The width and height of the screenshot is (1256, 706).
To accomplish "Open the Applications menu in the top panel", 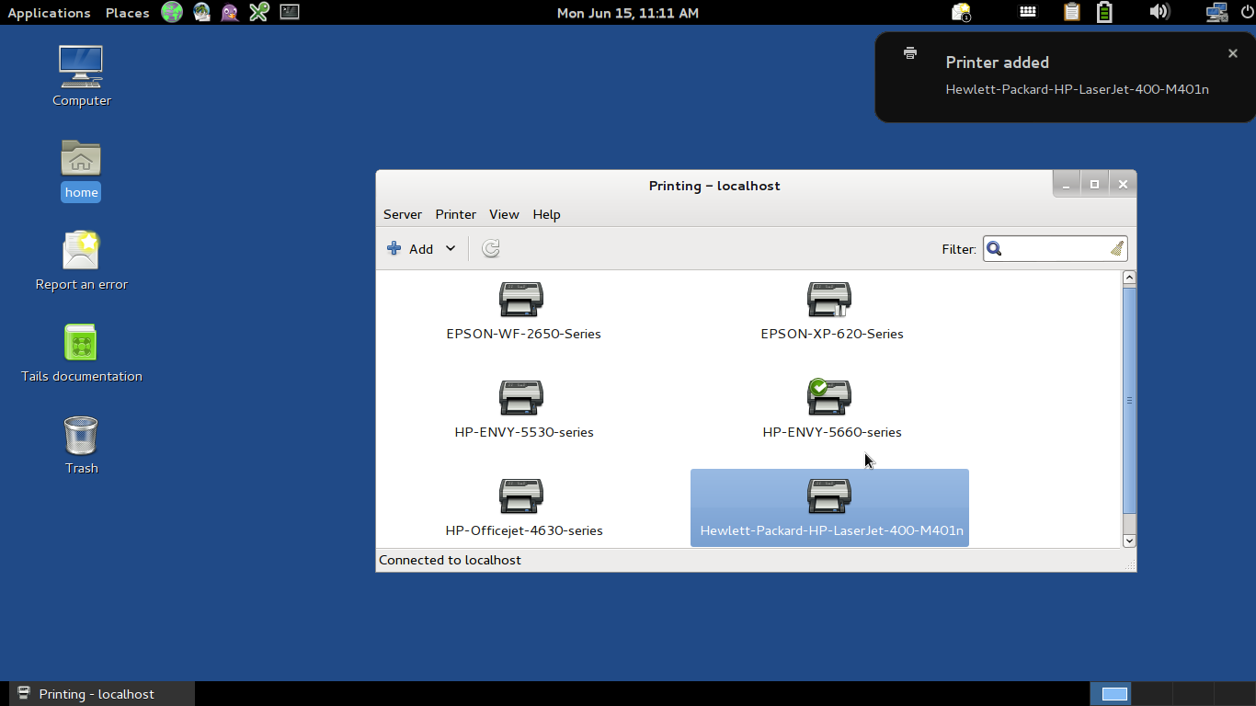I will [49, 13].
